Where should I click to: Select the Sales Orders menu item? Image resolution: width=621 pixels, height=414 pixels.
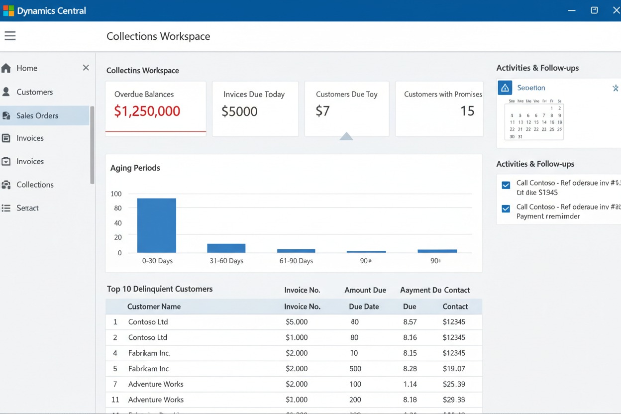(x=38, y=115)
